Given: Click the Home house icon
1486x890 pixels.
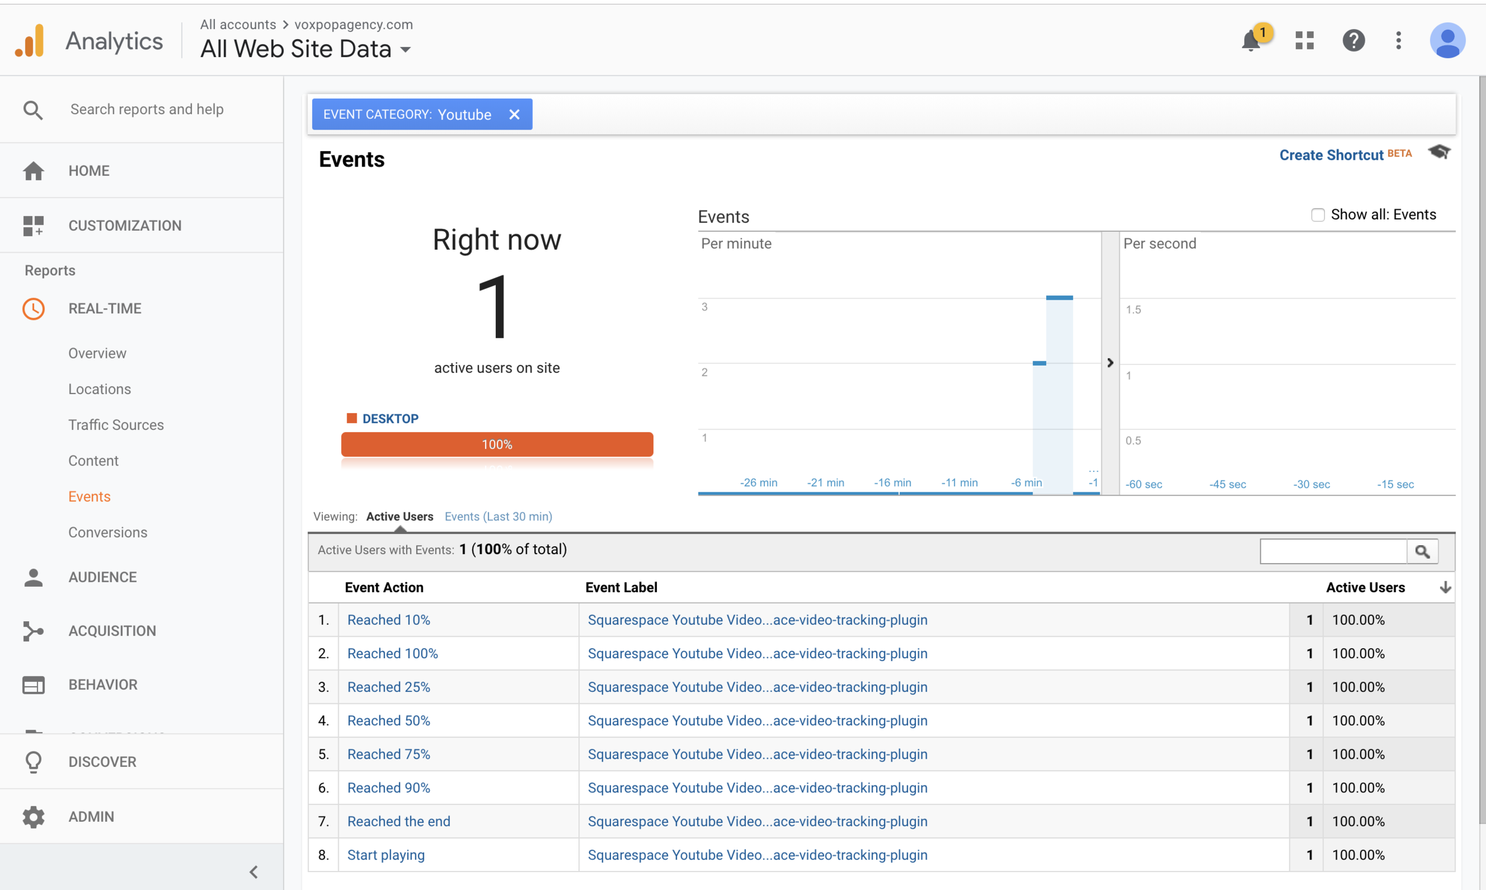Looking at the screenshot, I should tap(33, 171).
